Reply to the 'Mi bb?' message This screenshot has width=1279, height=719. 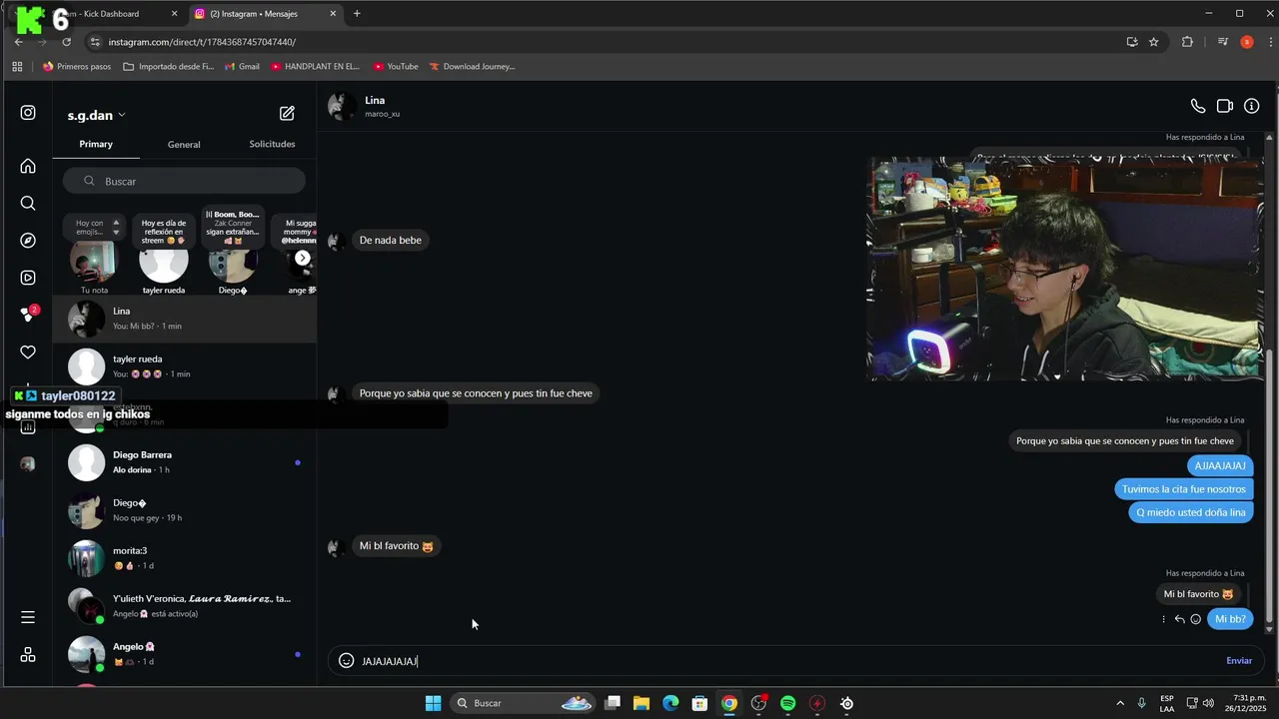pos(1180,619)
